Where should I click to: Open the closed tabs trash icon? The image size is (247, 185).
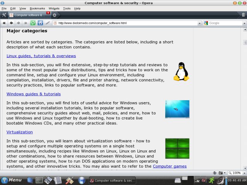pos(244,15)
